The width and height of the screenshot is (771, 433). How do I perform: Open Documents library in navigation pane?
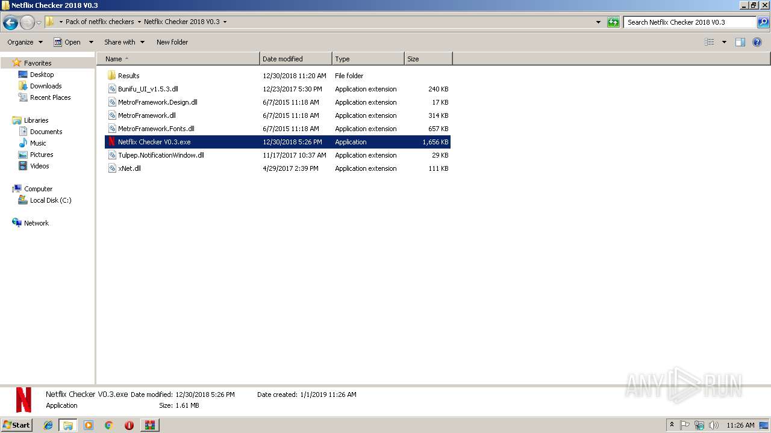tap(46, 132)
